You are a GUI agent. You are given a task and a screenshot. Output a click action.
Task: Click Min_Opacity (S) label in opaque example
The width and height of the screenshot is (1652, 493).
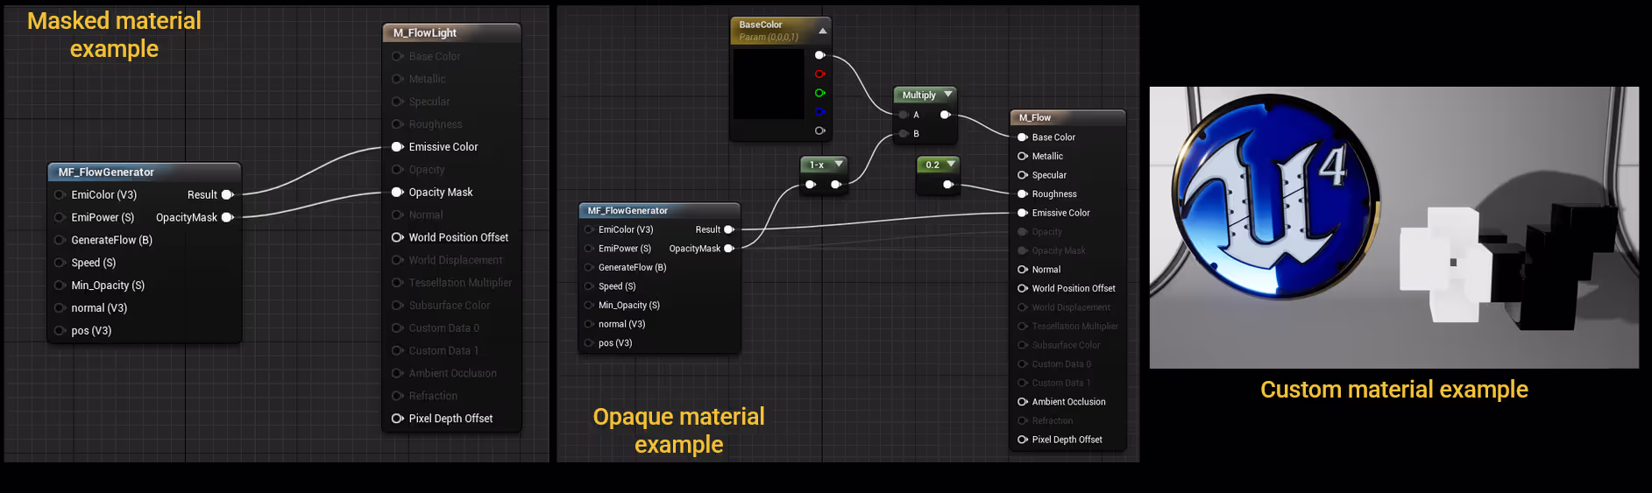click(x=629, y=305)
